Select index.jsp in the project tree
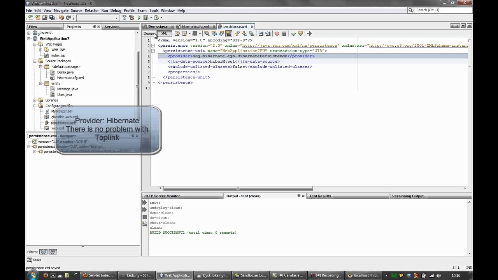The height and width of the screenshot is (280, 498). [58, 56]
